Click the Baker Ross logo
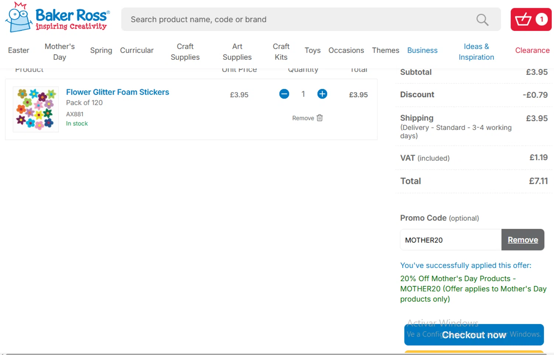The width and height of the screenshot is (554, 355). tap(58, 18)
